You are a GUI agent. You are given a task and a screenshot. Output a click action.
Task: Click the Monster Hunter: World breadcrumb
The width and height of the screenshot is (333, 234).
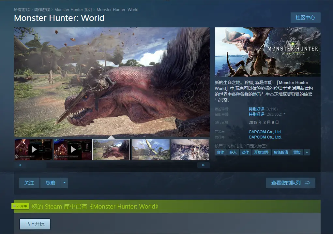(117, 10)
